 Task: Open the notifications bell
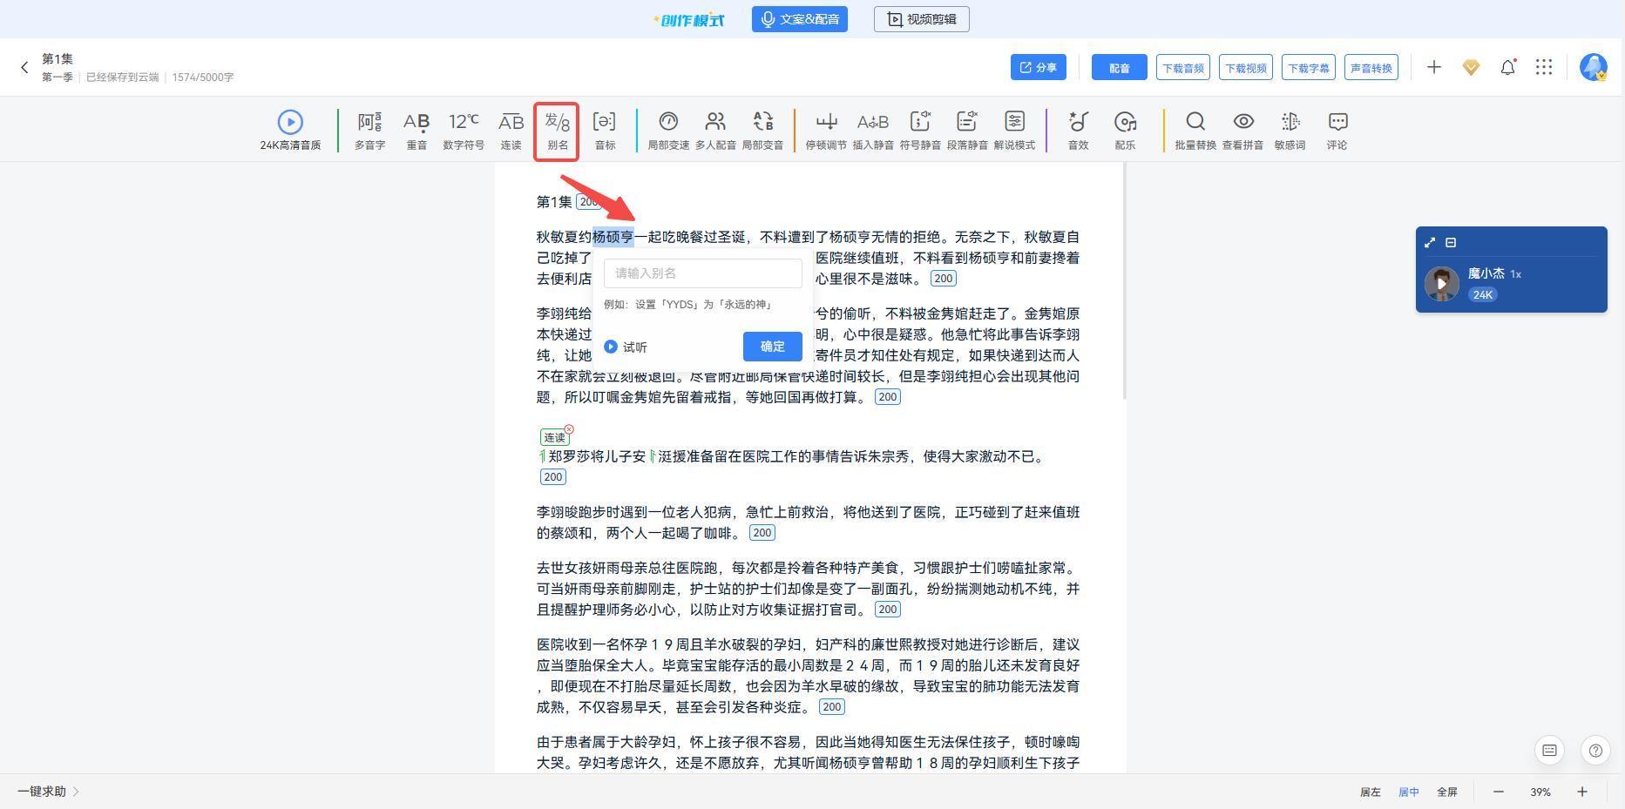click(x=1507, y=67)
